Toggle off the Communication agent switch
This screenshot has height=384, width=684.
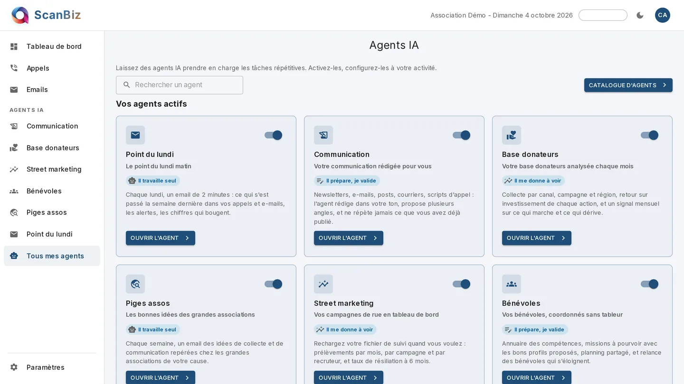462,135
